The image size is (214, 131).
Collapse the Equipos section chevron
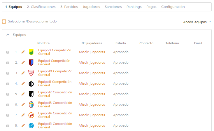pyautogui.click(x=8, y=35)
